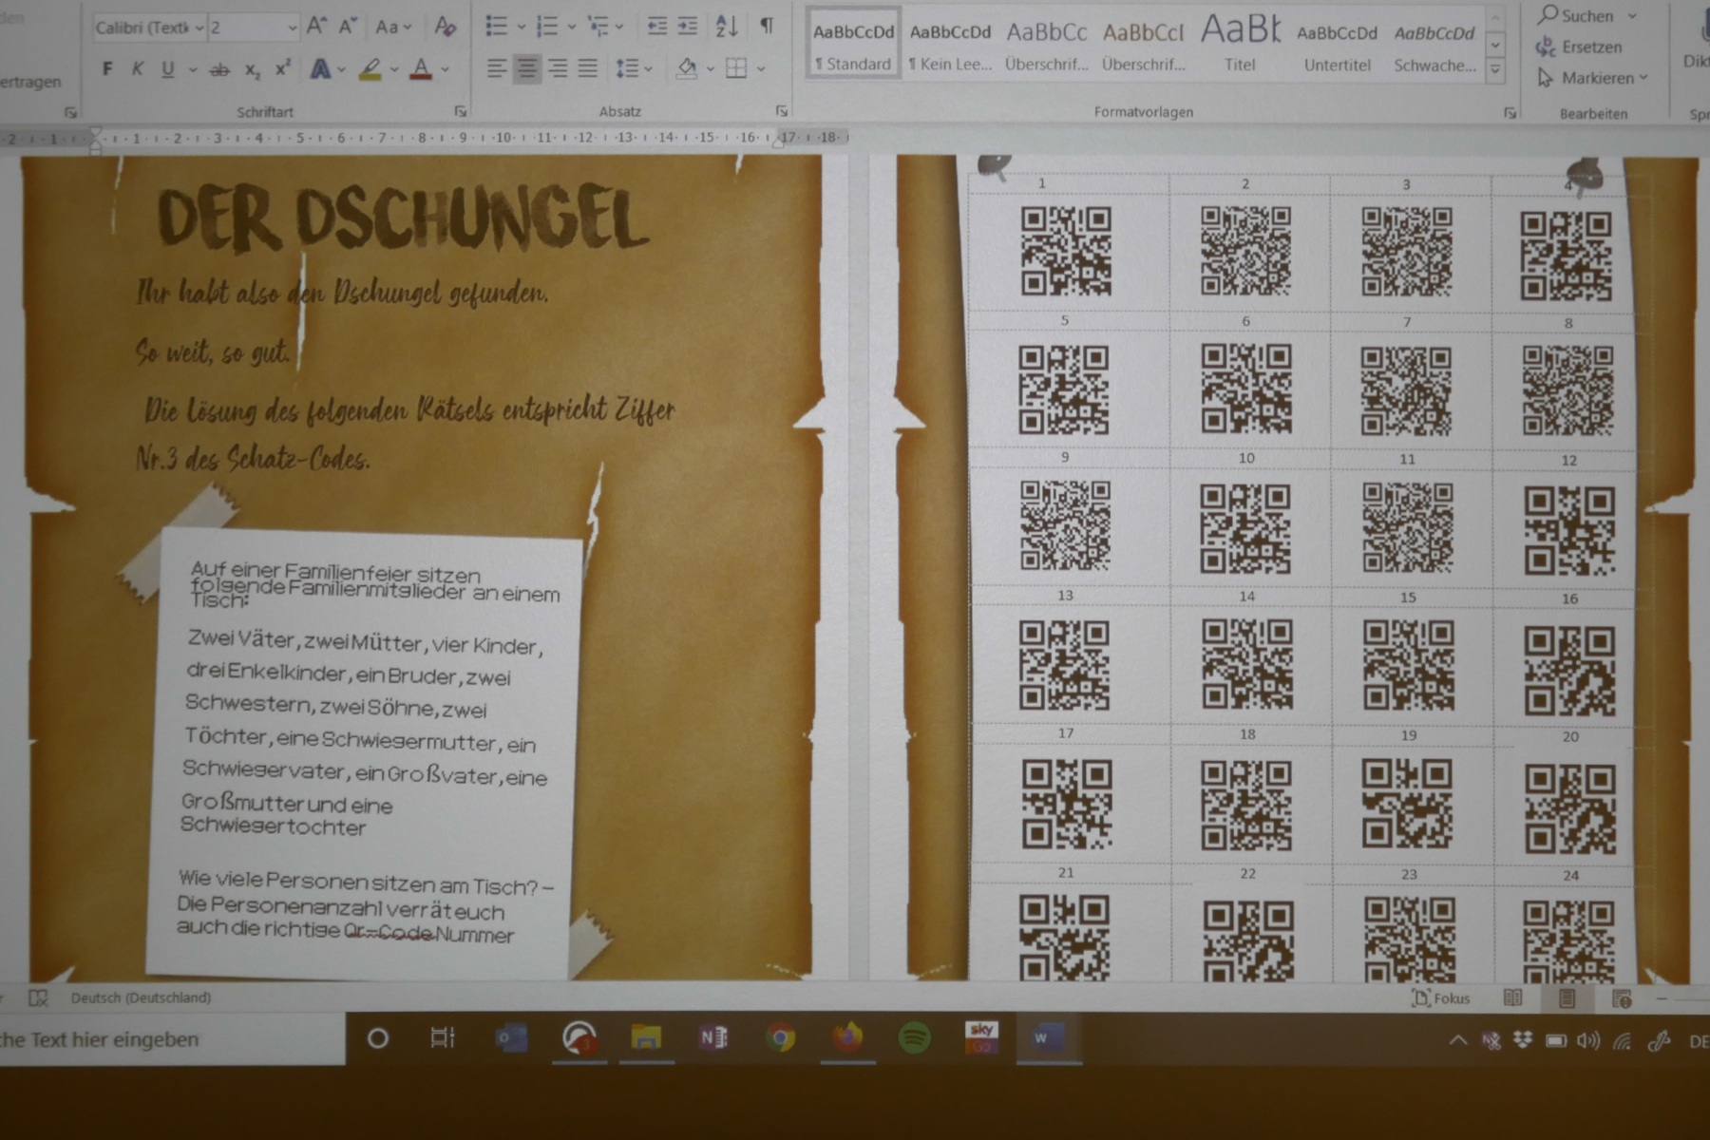The width and height of the screenshot is (1710, 1140).
Task: Toggle paragraph marks display
Action: point(766,27)
